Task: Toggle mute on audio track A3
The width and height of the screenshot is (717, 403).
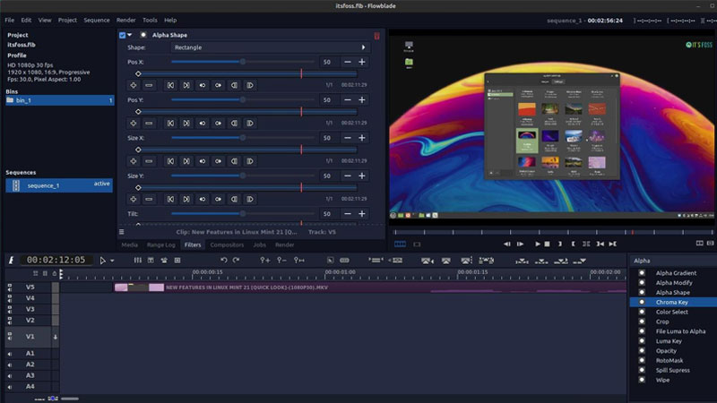Action: tap(10, 375)
